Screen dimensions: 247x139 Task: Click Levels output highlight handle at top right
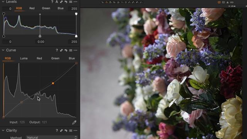[76, 14]
